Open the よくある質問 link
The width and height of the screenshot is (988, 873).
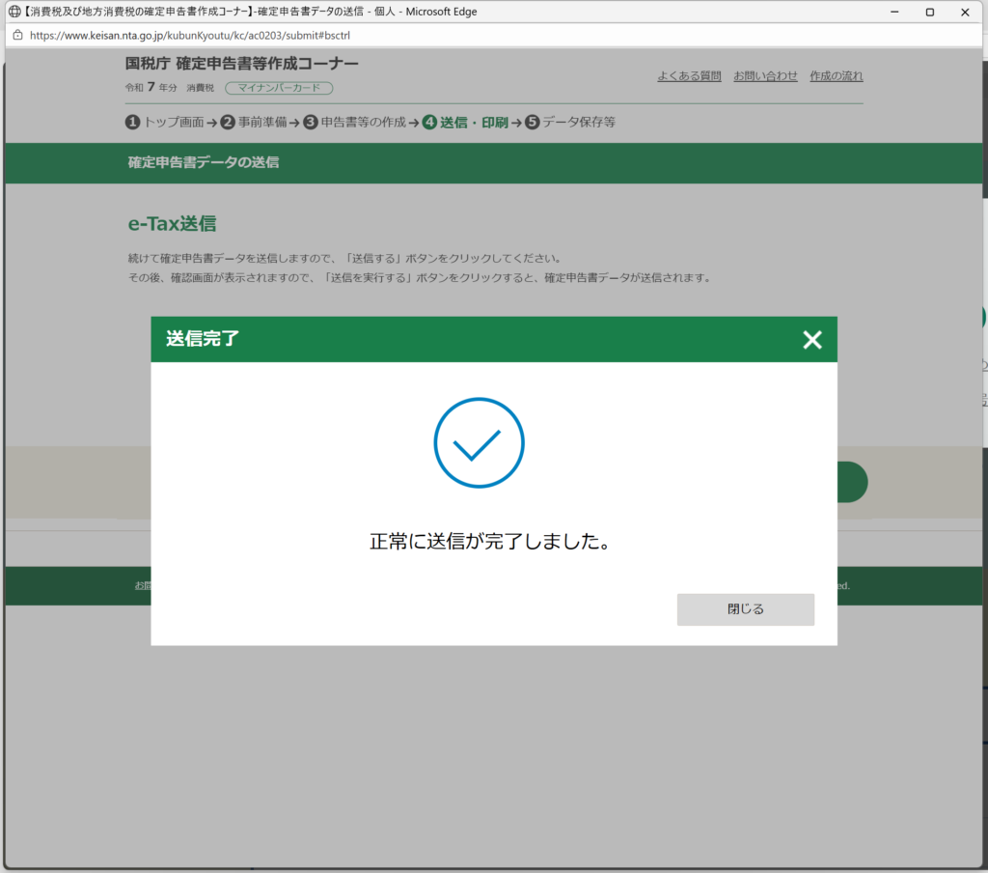coord(689,76)
